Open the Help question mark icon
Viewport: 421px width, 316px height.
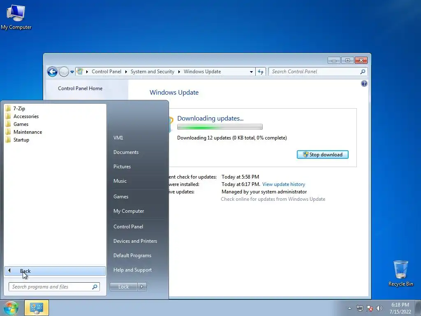pyautogui.click(x=364, y=84)
